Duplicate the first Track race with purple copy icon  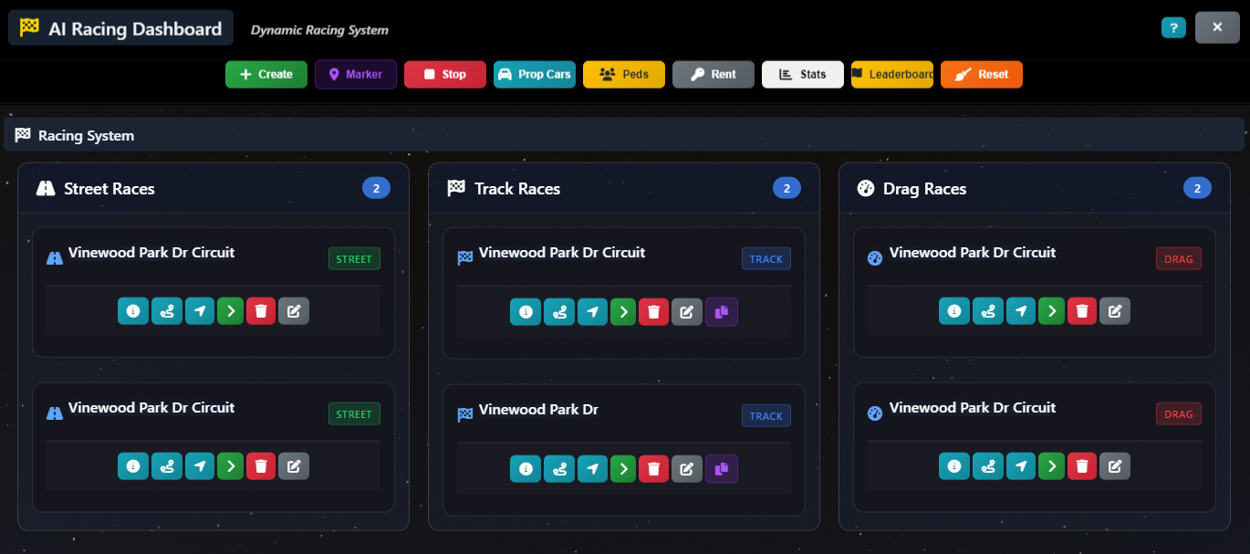[x=721, y=311]
